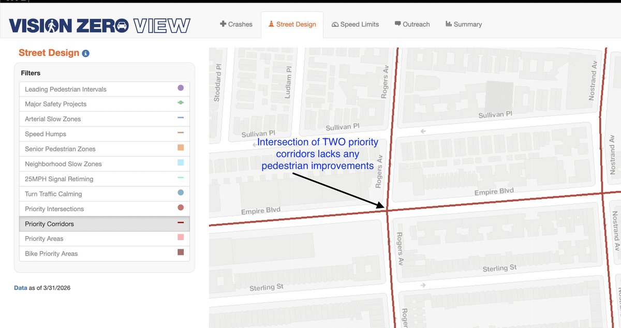The image size is (621, 328).
Task: Toggle the 25MPH Signal Retiming filter
Action: tap(105, 179)
